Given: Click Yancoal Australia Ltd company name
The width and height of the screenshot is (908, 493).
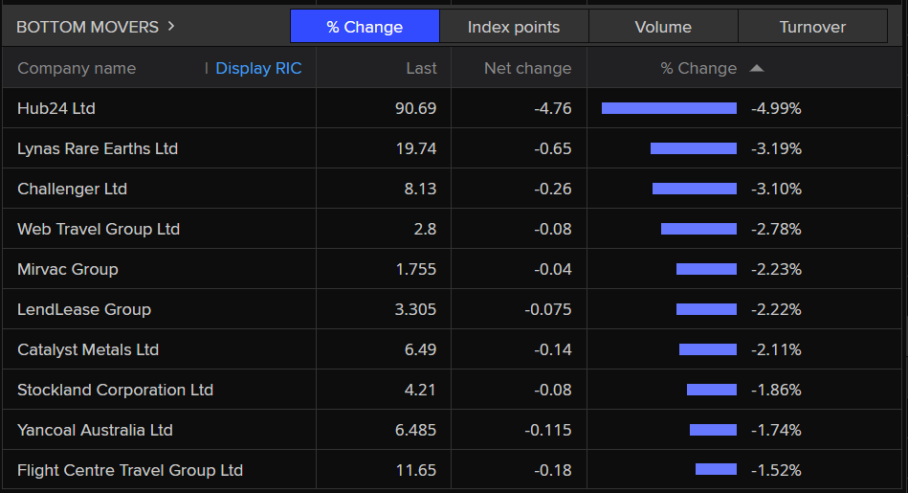Looking at the screenshot, I should [95, 430].
